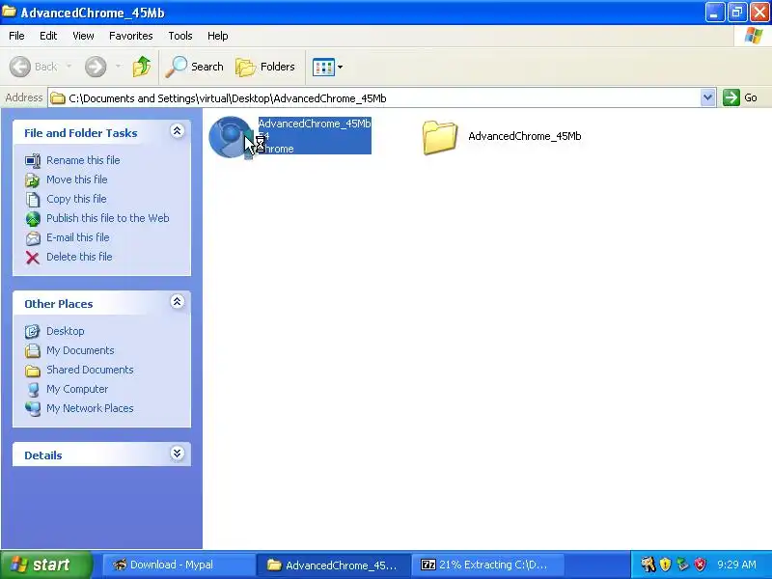
Task: Click Rename this file
Action: coord(83,160)
